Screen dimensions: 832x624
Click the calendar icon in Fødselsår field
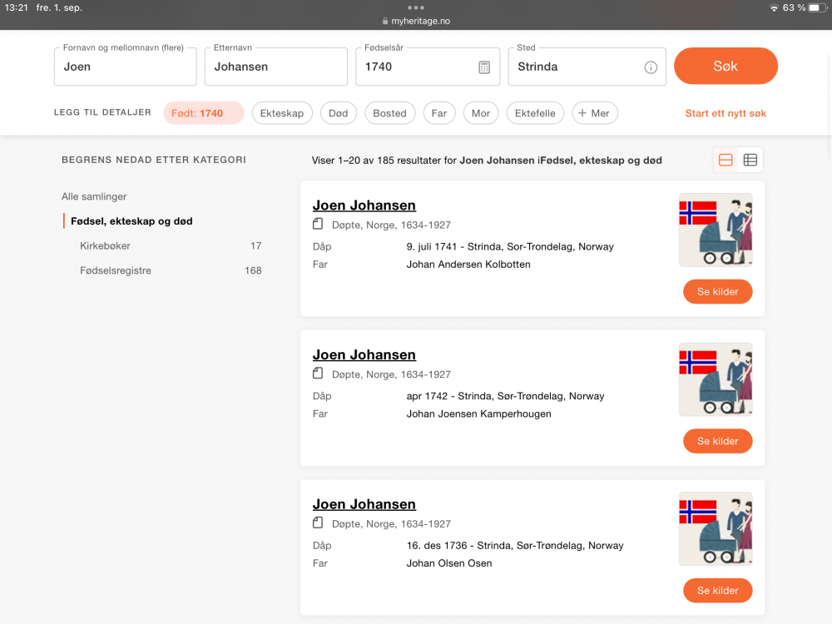tap(484, 67)
